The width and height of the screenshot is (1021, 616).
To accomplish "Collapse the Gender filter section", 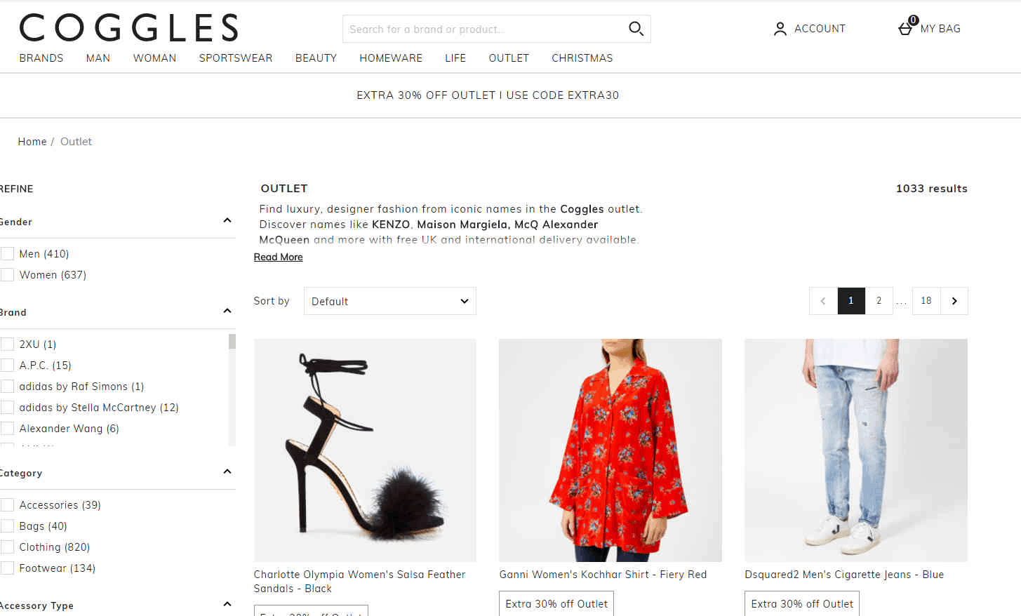I will [227, 221].
